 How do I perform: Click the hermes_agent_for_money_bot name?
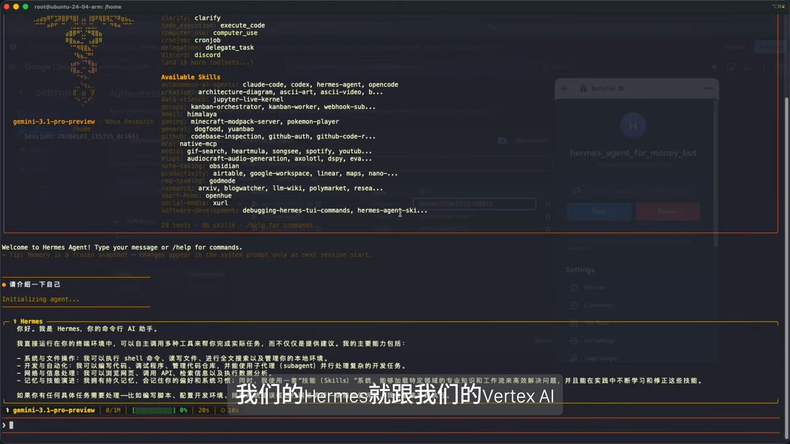(633, 153)
